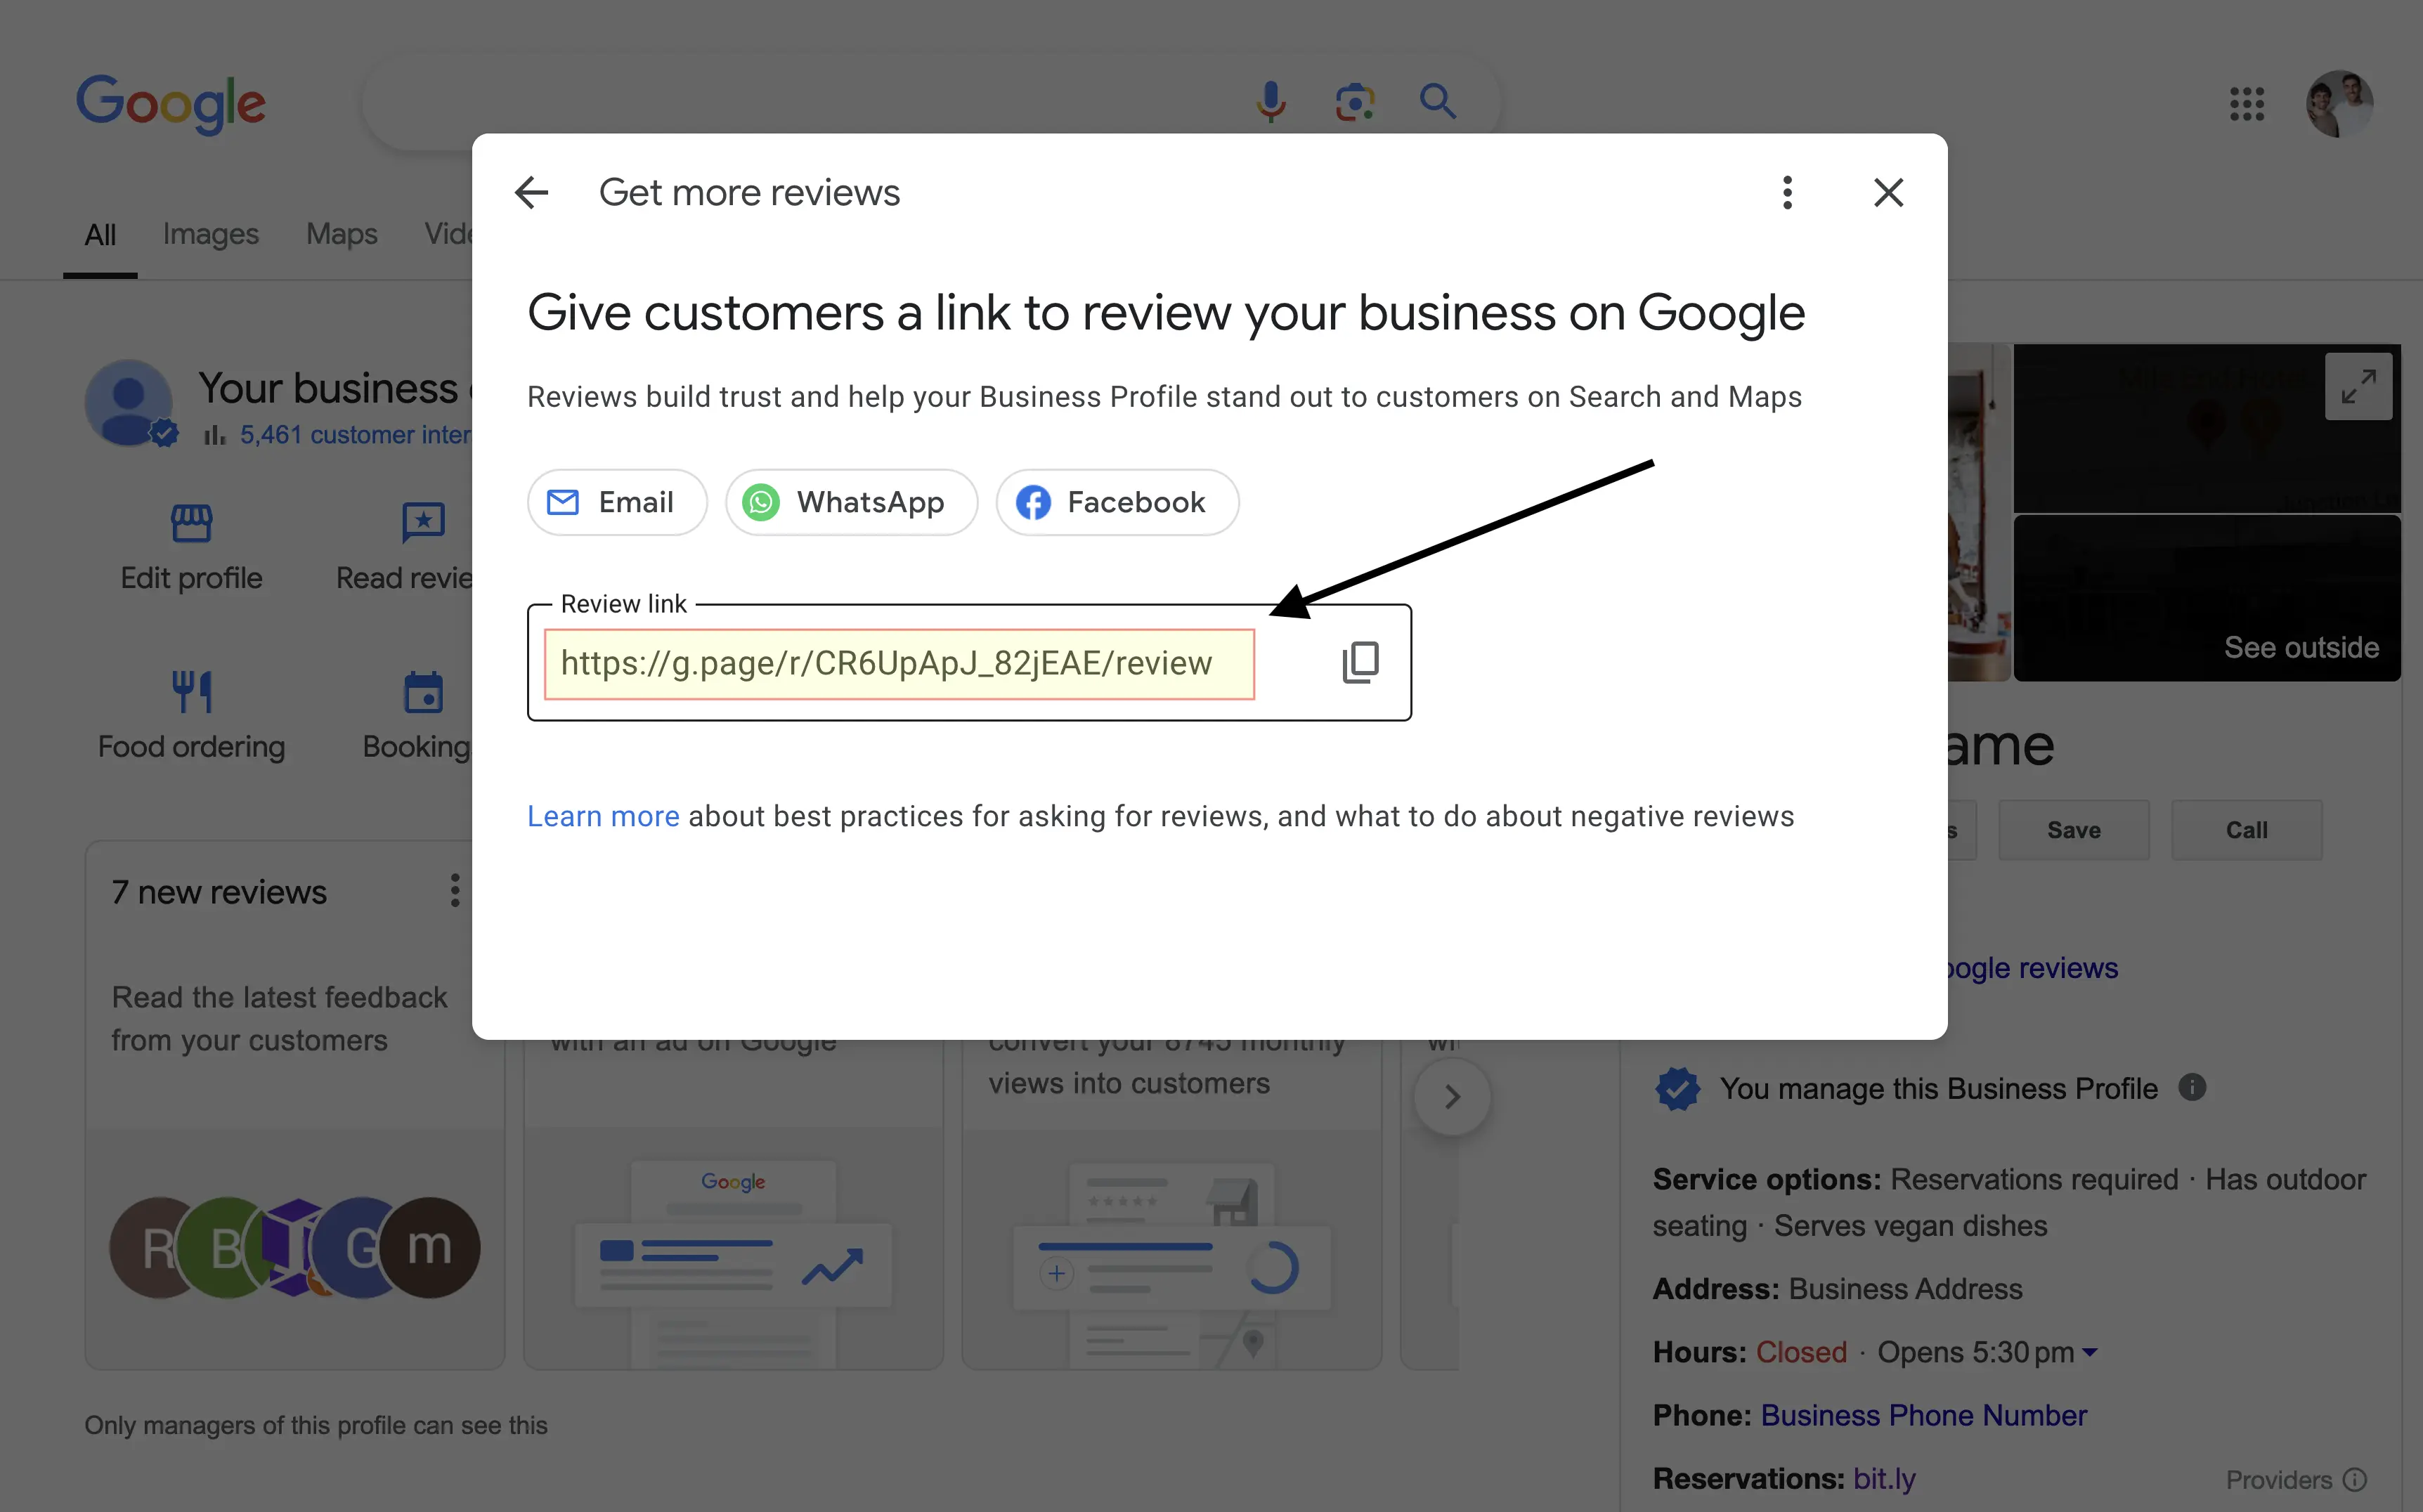Search by image with Lens icon
The image size is (2423, 1512).
coord(1354,102)
